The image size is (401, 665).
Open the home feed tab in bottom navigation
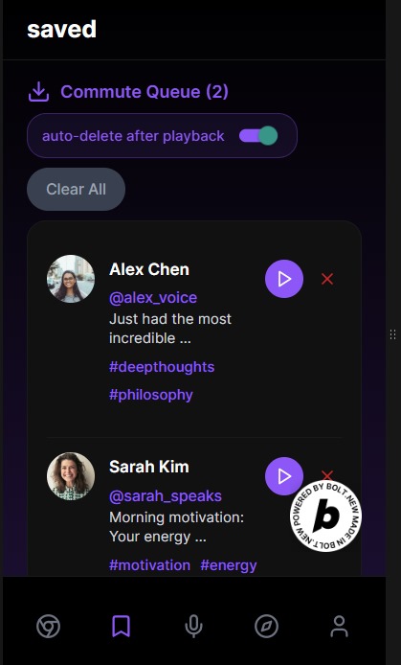[48, 627]
